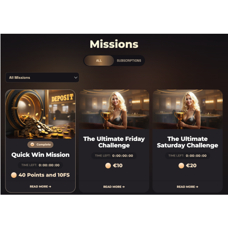The height and width of the screenshot is (228, 228).
Task: Open Read More for Ultimate Friday Challenge
Action: click(x=114, y=187)
